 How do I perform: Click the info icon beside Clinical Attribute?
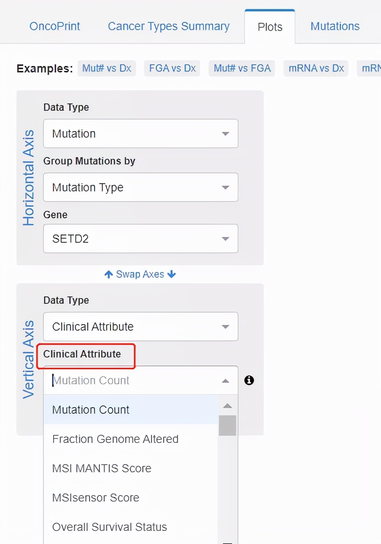249,380
